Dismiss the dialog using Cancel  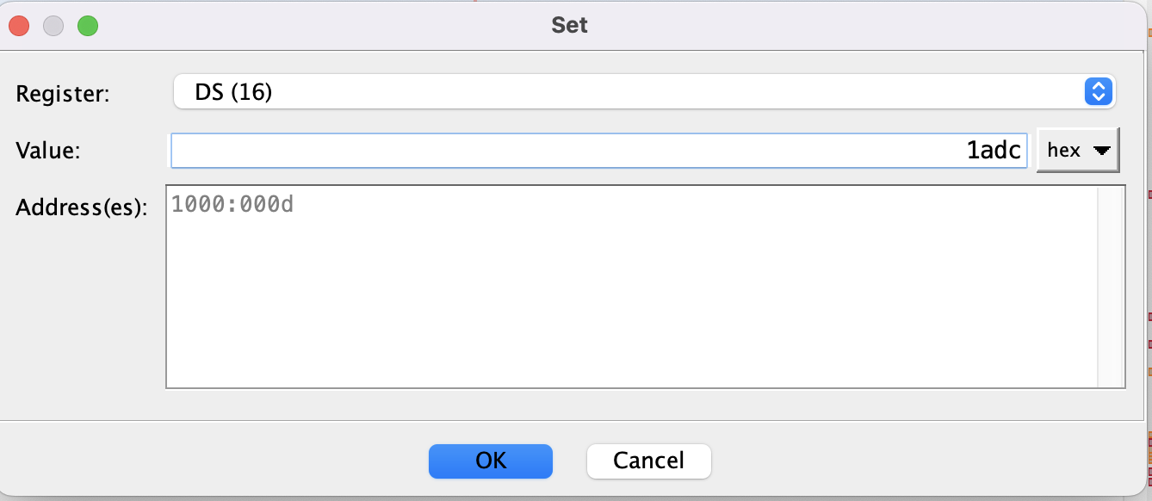coord(648,461)
